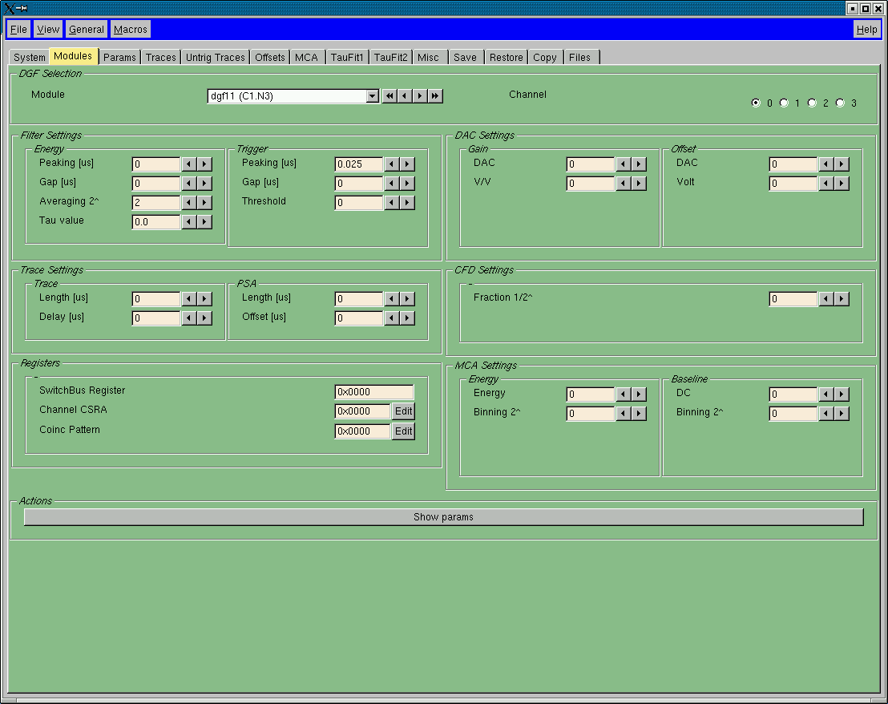
Task: Decrease Baseline Binning 2^ value
Action: (x=826, y=414)
